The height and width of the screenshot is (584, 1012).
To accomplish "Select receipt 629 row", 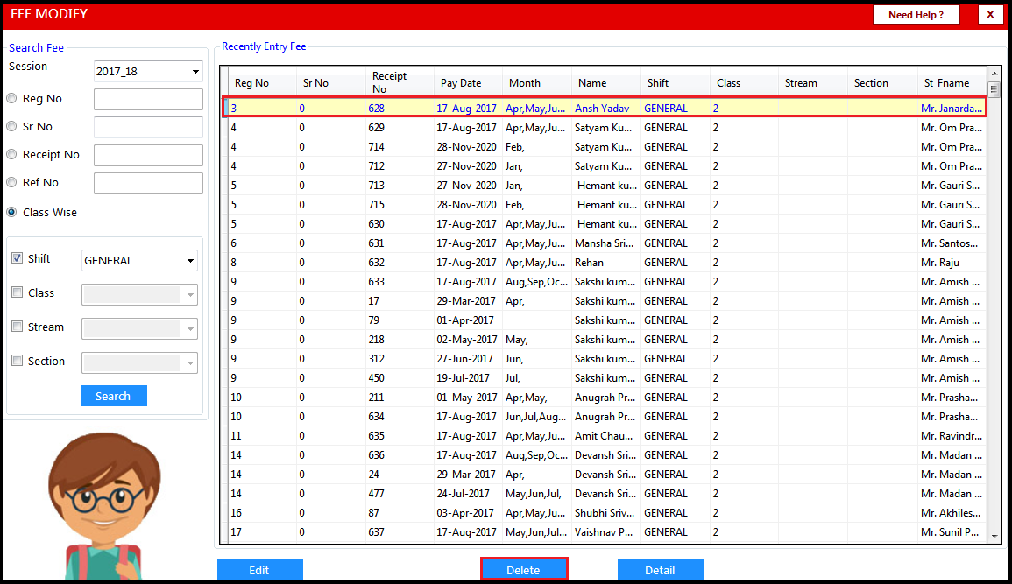I will click(x=605, y=128).
